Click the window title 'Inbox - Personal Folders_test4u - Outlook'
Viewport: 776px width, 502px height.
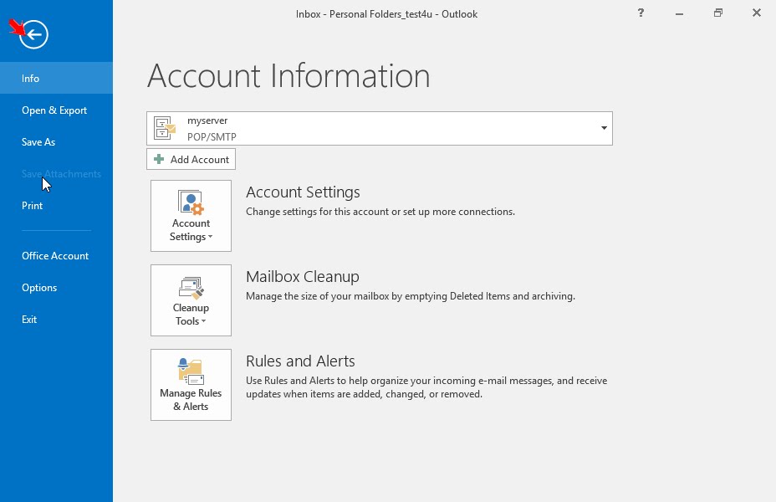(x=386, y=14)
